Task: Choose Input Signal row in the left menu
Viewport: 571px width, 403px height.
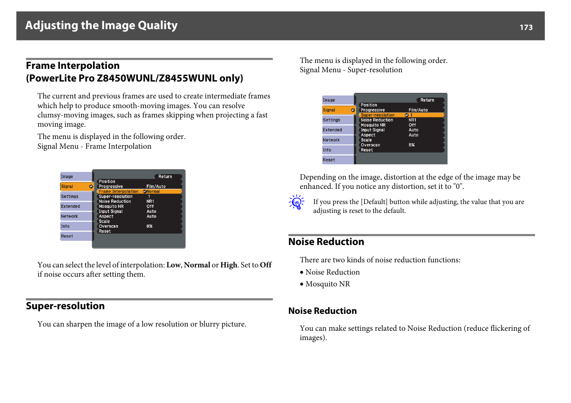Action: tap(140, 211)
